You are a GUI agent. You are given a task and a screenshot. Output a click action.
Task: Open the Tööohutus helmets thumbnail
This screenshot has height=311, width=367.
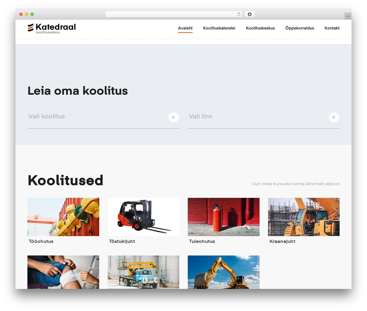click(63, 217)
